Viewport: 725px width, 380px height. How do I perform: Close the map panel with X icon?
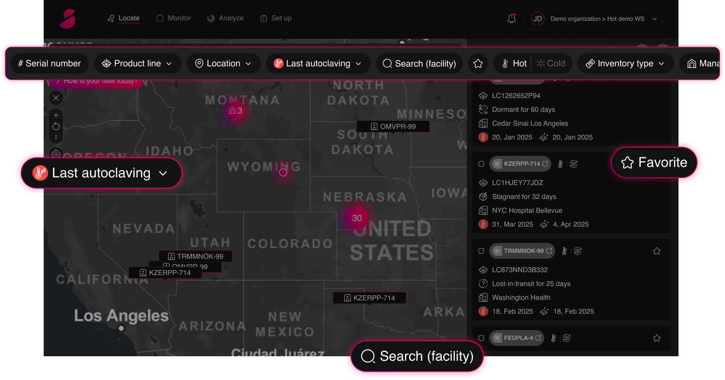click(56, 98)
